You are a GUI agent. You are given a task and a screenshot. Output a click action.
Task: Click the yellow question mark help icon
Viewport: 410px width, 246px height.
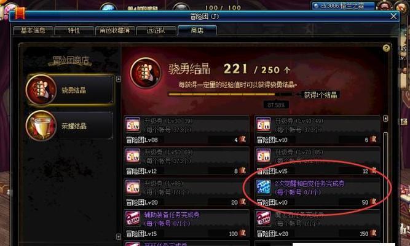pos(386,48)
